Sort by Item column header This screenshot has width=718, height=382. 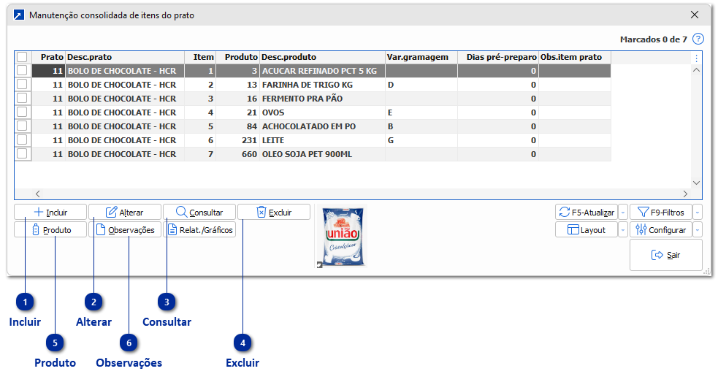pos(200,57)
